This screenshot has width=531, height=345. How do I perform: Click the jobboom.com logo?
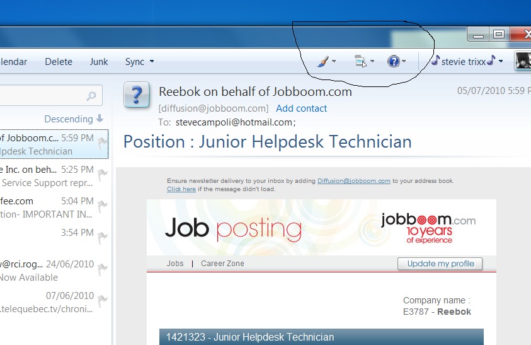(428, 228)
